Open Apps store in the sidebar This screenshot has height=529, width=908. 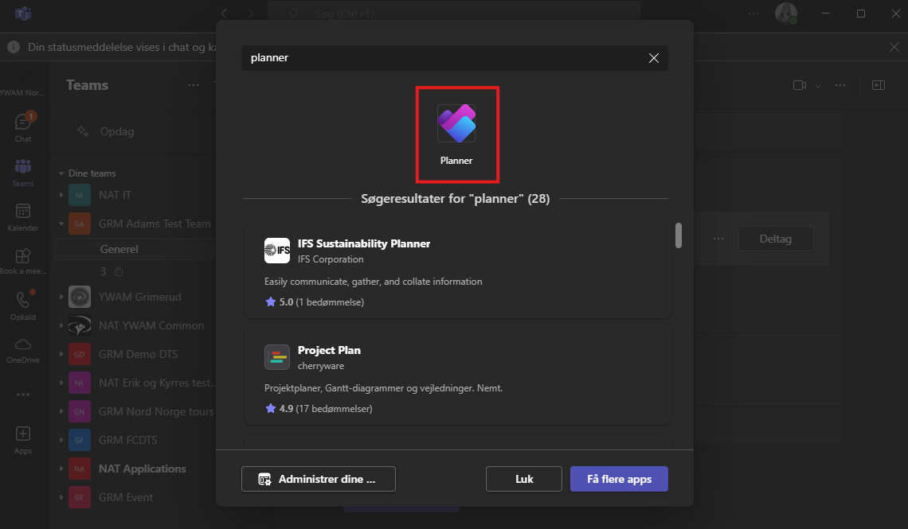click(x=23, y=441)
